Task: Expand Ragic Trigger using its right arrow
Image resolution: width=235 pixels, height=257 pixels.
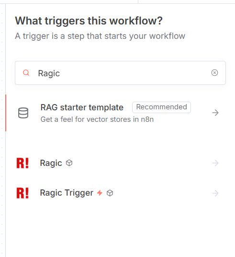Action: click(x=215, y=193)
